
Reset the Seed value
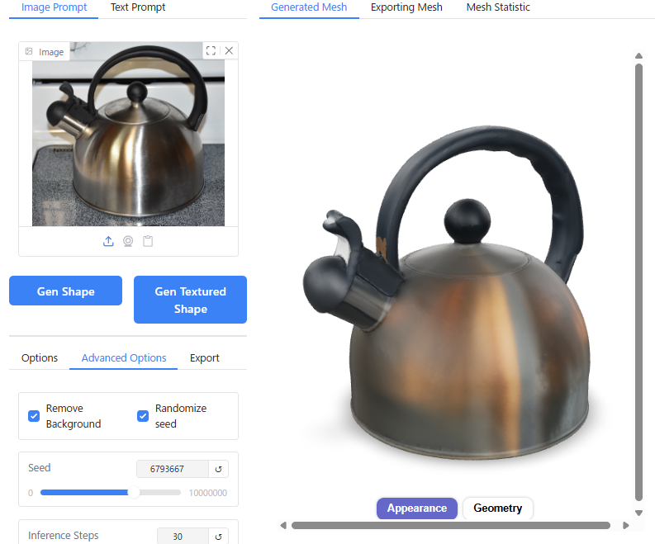click(x=218, y=469)
